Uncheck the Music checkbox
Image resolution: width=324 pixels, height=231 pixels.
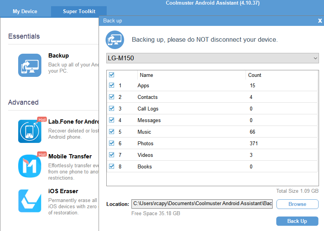[112, 131]
